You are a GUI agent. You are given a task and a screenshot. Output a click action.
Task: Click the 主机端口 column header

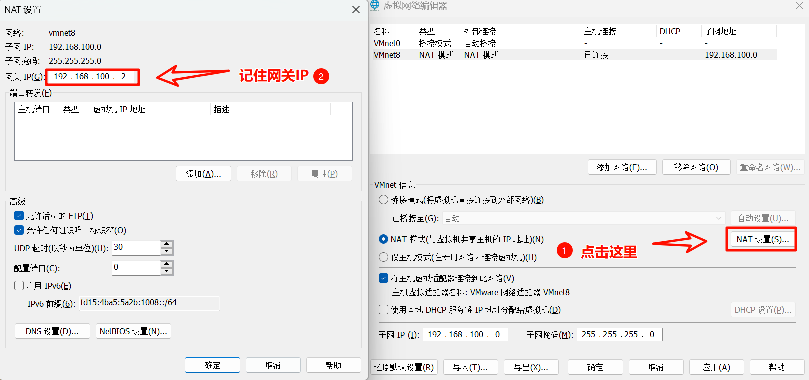[x=37, y=109]
